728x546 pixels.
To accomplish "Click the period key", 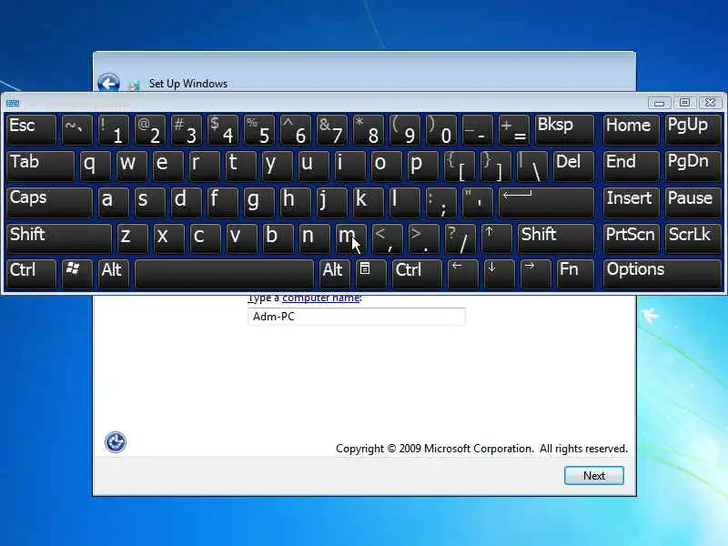I will tap(423, 238).
